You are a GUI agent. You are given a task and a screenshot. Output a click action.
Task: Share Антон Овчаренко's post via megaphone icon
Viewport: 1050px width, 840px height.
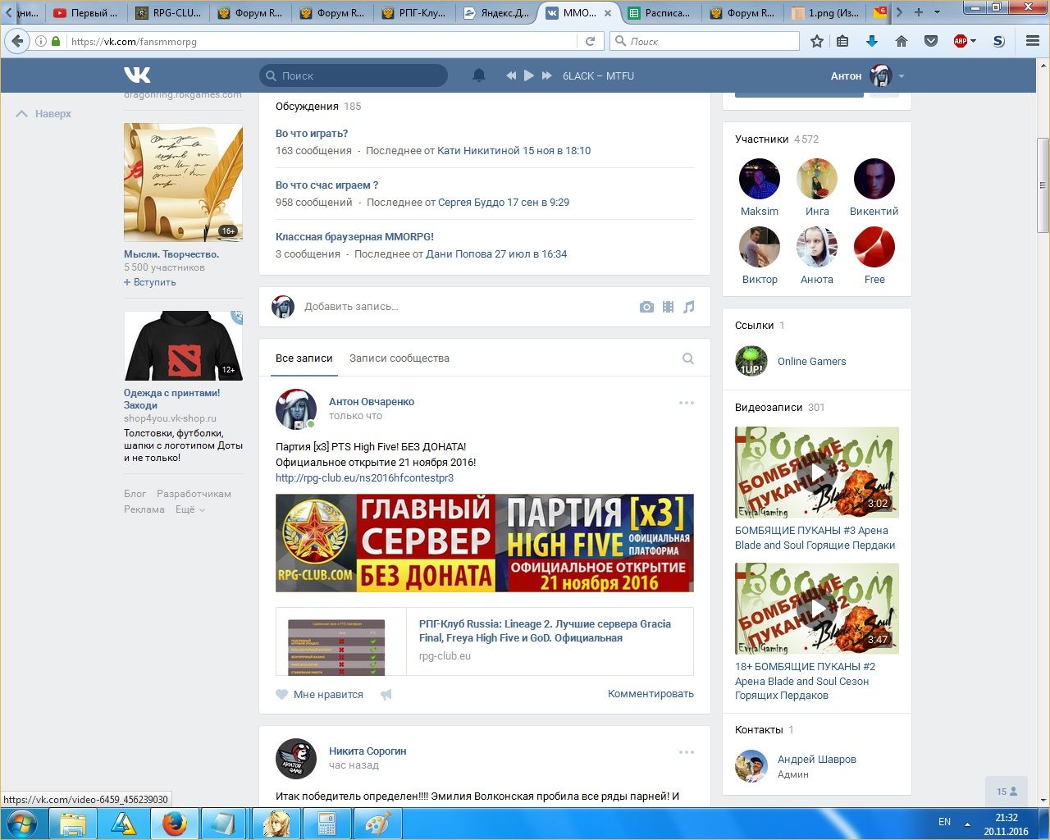[x=386, y=695]
